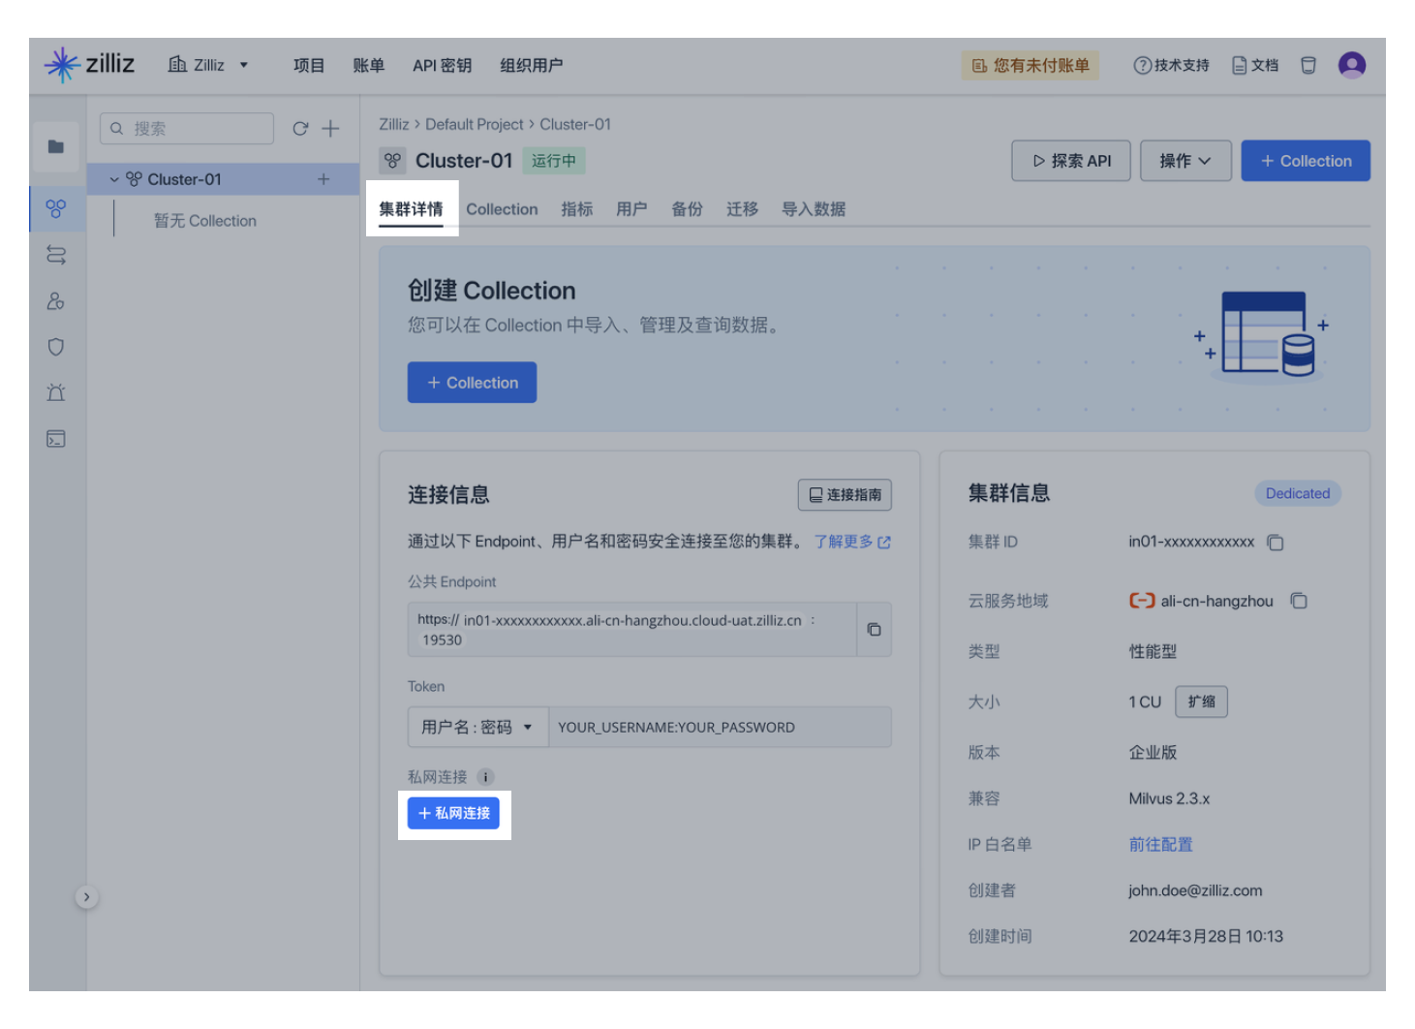The width and height of the screenshot is (1415, 1029).
Task: Switch to the 指标 tab
Action: [577, 209]
